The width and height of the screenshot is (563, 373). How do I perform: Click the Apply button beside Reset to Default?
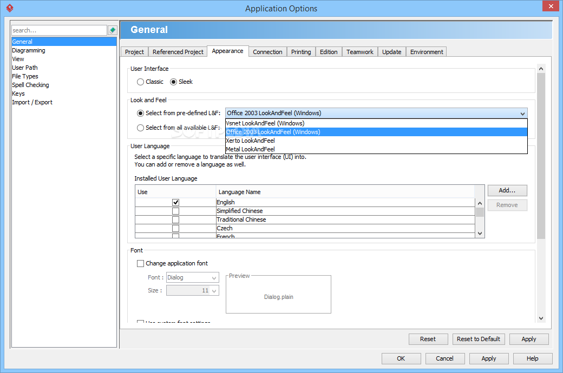(529, 339)
